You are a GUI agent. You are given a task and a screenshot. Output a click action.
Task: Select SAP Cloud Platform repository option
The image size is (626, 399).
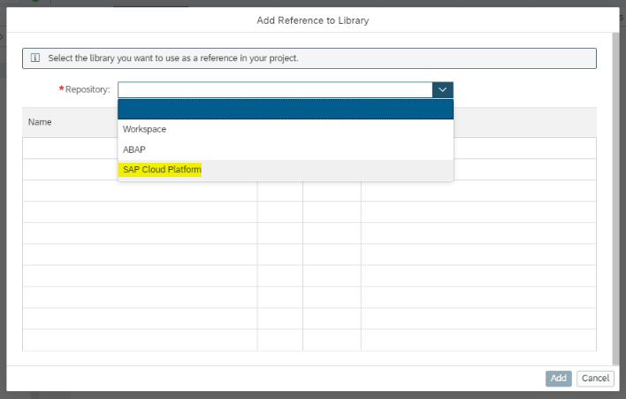coord(286,170)
